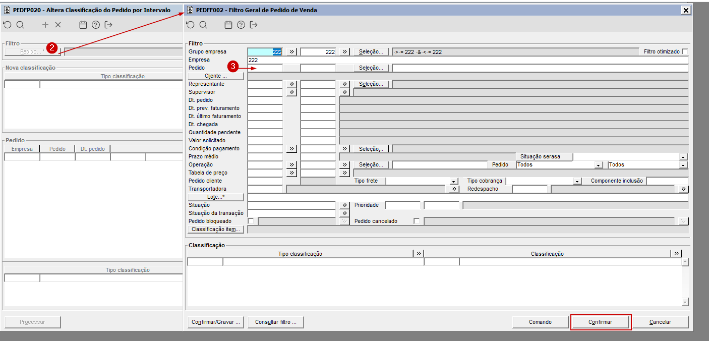Click the Seleção button for Representante
The height and width of the screenshot is (341, 709).
click(x=371, y=84)
